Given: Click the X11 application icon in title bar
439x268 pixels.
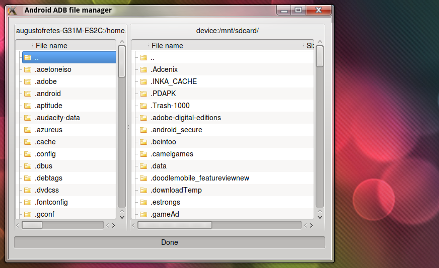Looking at the screenshot, I should tap(12, 11).
